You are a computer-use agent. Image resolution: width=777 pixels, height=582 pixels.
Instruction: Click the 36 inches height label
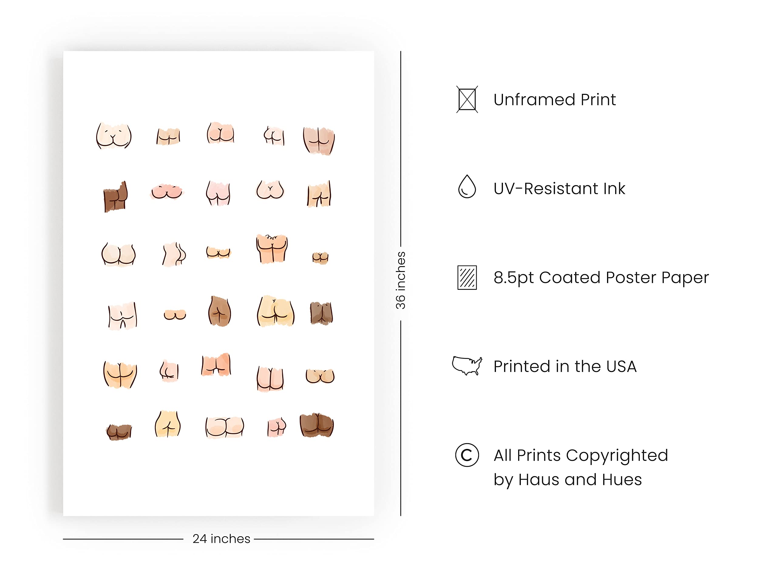(400, 280)
